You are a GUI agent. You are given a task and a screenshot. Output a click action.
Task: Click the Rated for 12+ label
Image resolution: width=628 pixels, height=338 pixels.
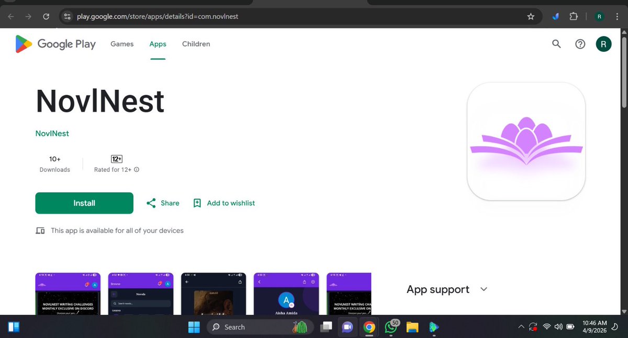tap(114, 170)
